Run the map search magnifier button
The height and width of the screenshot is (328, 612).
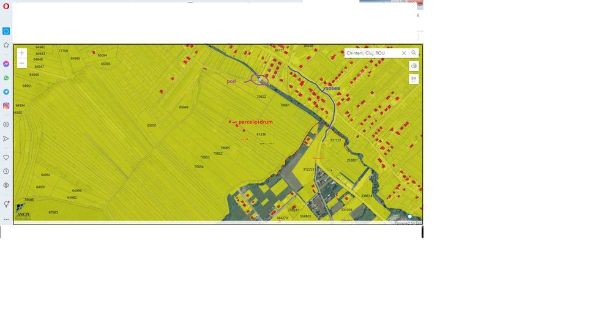point(414,53)
